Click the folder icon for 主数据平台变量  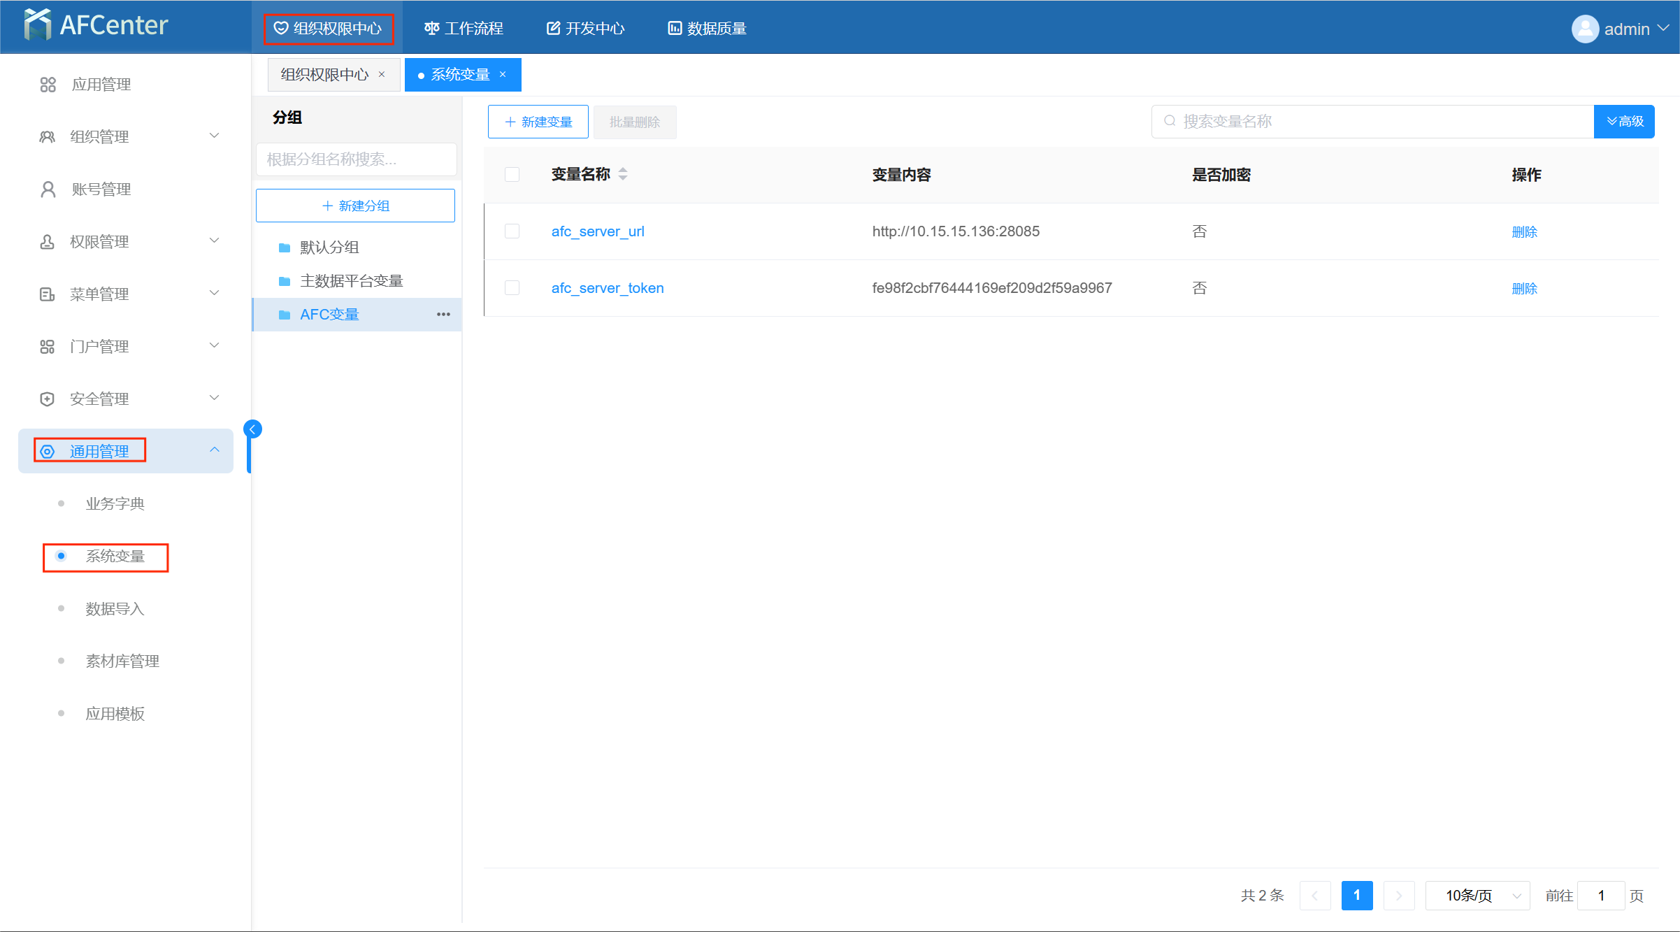(285, 281)
